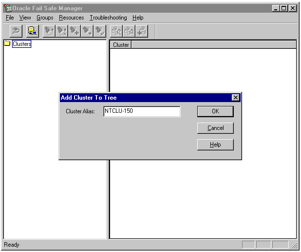Open the Troubleshooting menu
Image resolution: width=301 pixels, height=252 pixels.
click(x=108, y=18)
